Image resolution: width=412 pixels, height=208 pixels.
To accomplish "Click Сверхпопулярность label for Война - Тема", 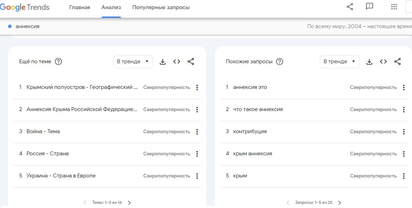I will (167, 131).
